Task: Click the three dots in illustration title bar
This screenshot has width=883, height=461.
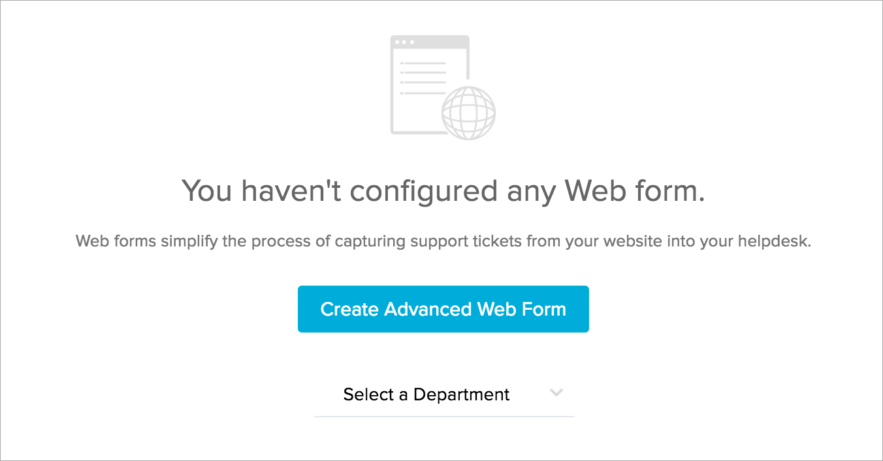Action: [x=404, y=42]
